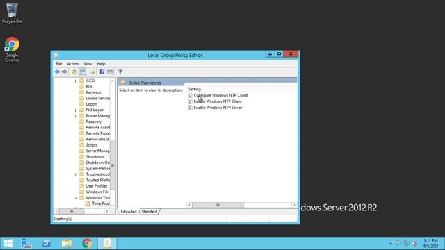Expand the iSCSI tree node
The width and height of the screenshot is (445, 250).
click(x=76, y=81)
